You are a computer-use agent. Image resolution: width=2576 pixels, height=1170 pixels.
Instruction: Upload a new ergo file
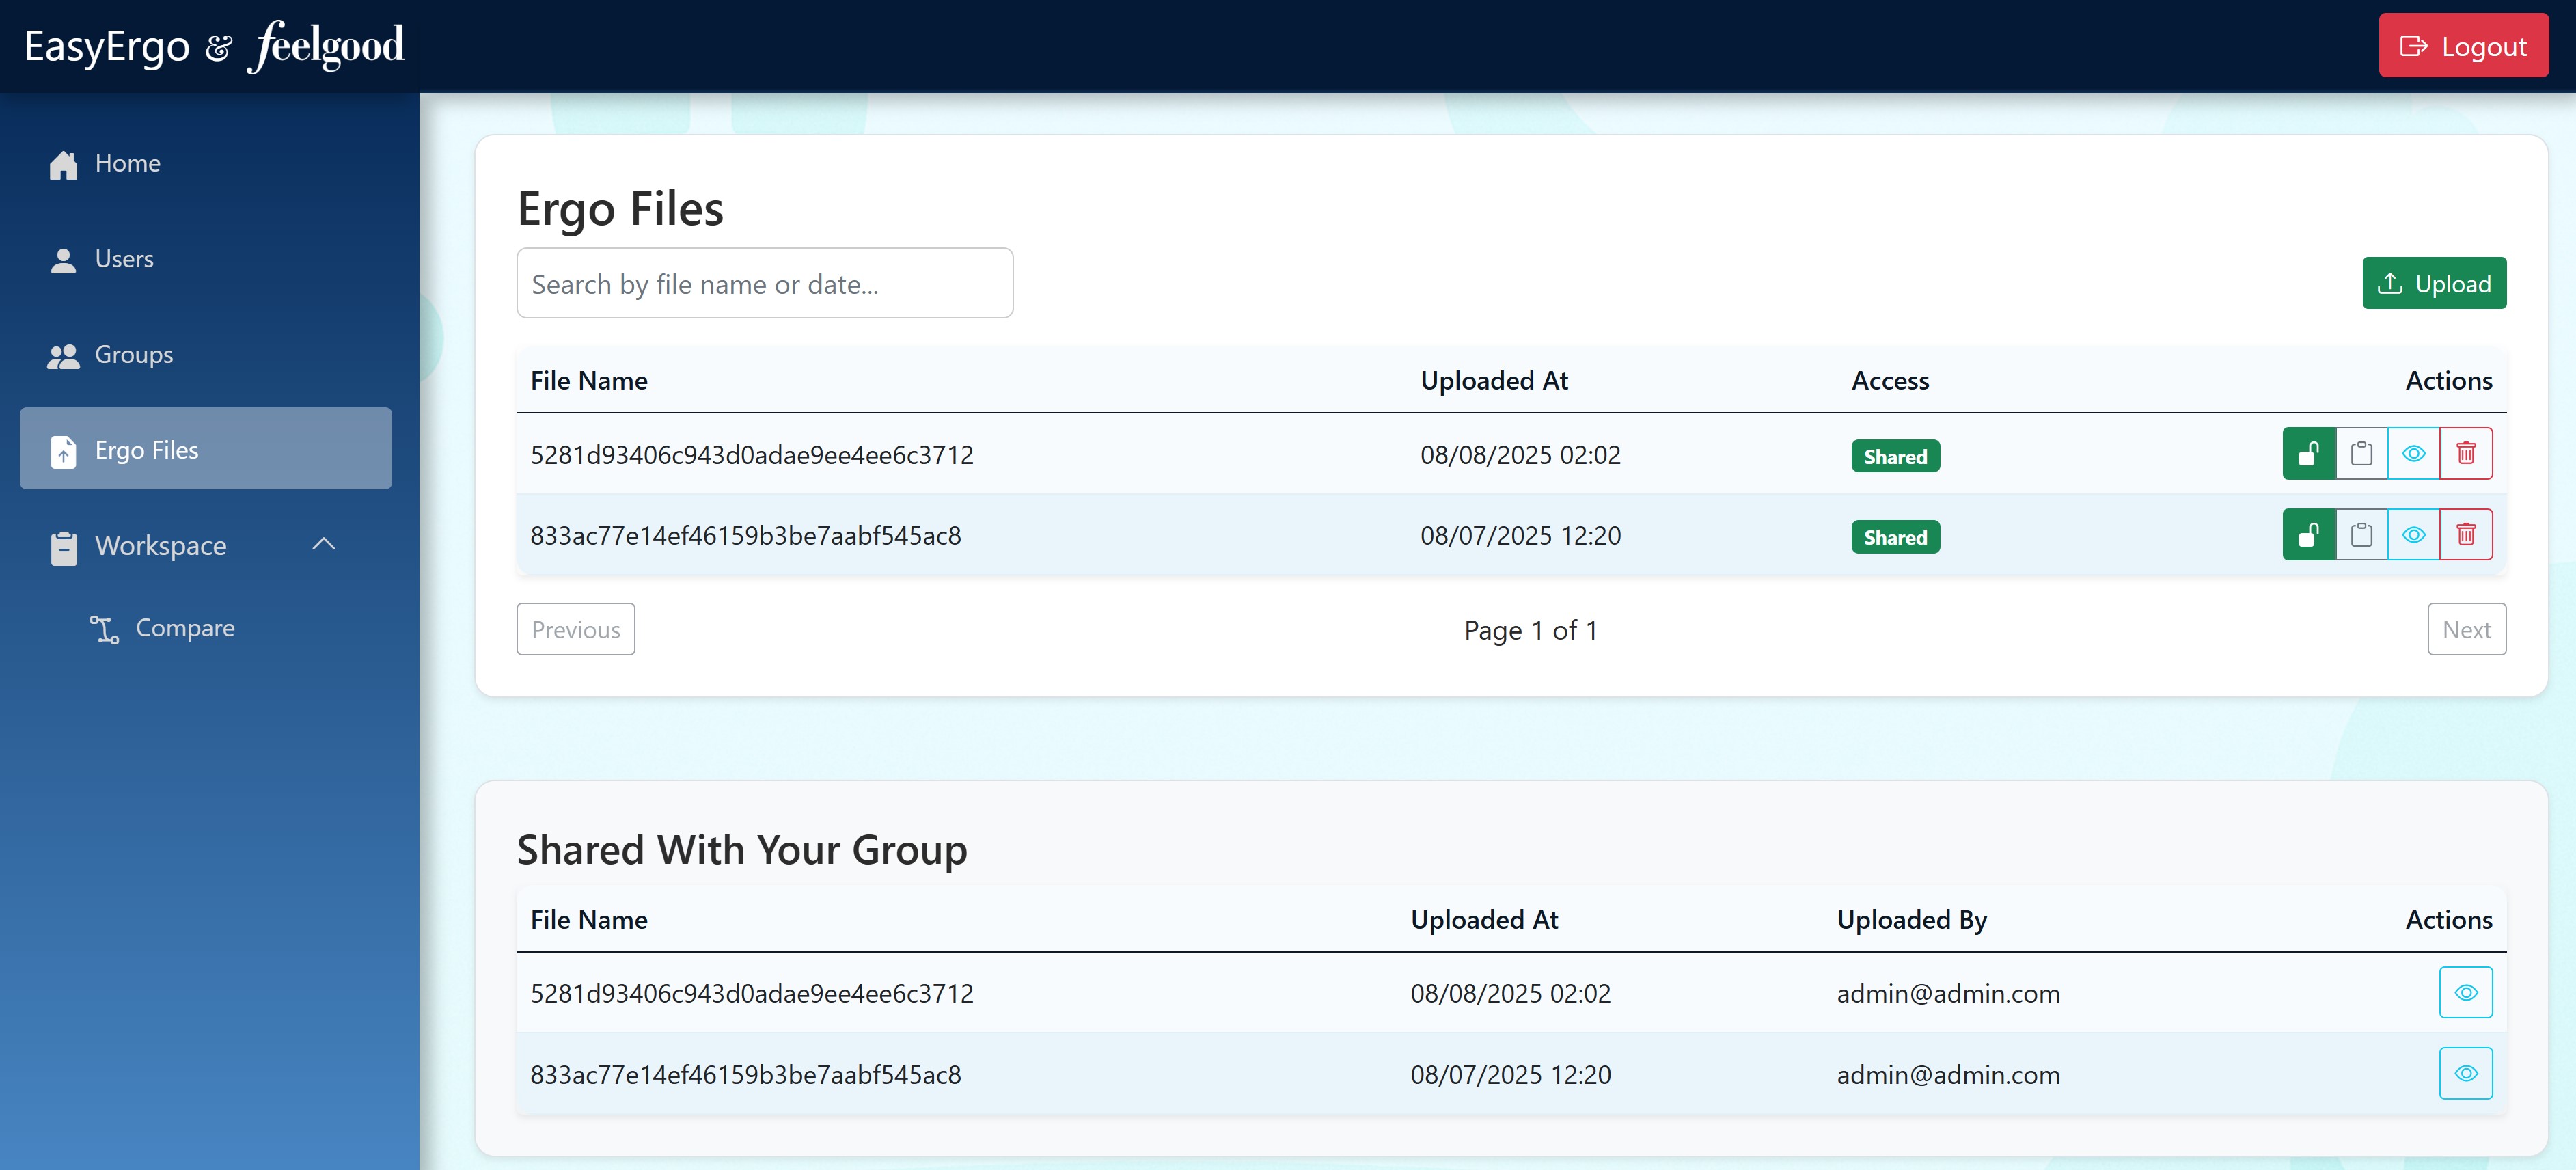coord(2434,284)
